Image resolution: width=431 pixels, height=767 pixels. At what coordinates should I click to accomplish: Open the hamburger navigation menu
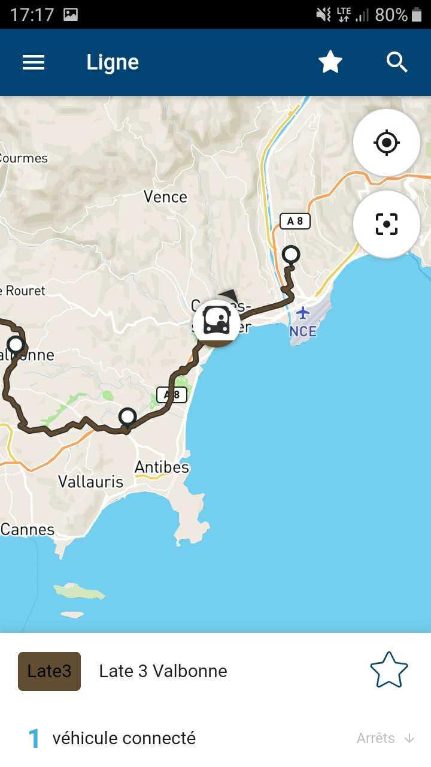[x=34, y=62]
